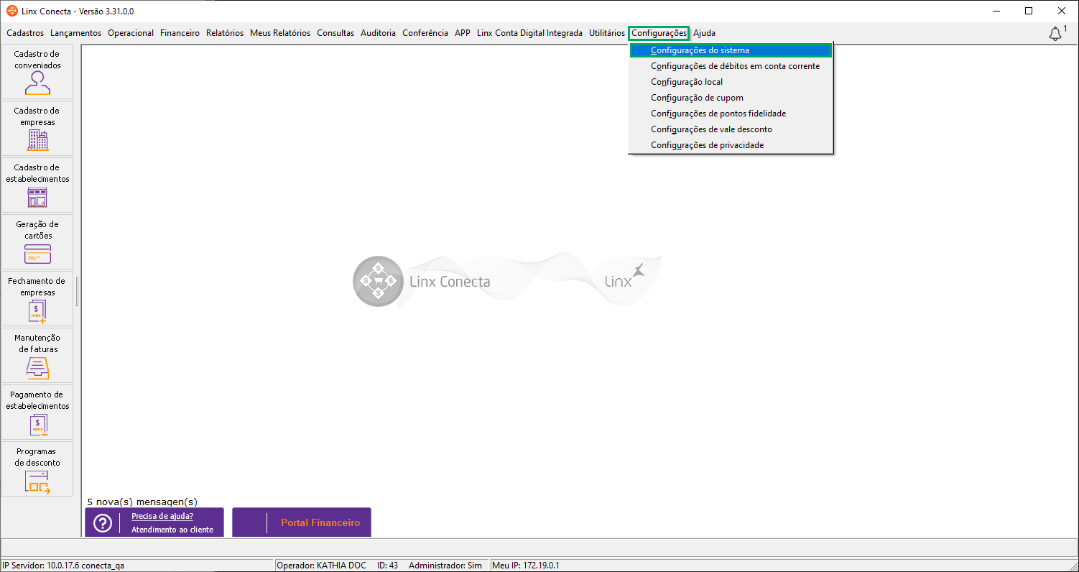Close the Linx Conecta window
Viewport: 1079px width, 572px height.
[1062, 11]
